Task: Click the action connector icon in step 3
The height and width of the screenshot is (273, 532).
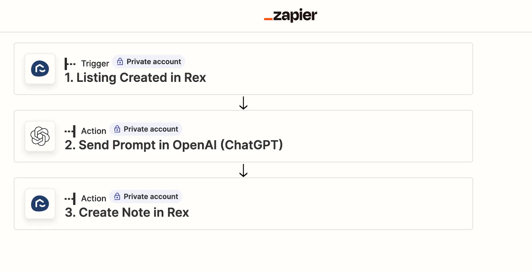Action: coord(69,198)
